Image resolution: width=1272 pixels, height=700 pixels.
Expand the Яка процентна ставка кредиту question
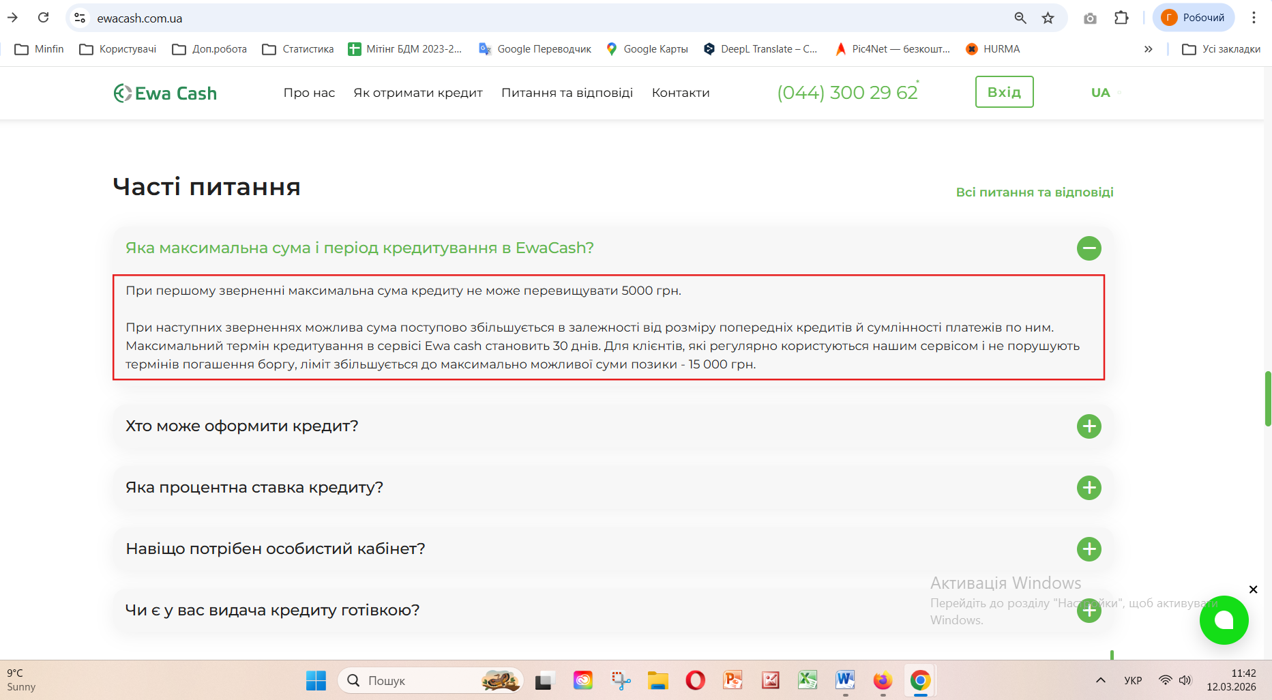click(x=1089, y=488)
